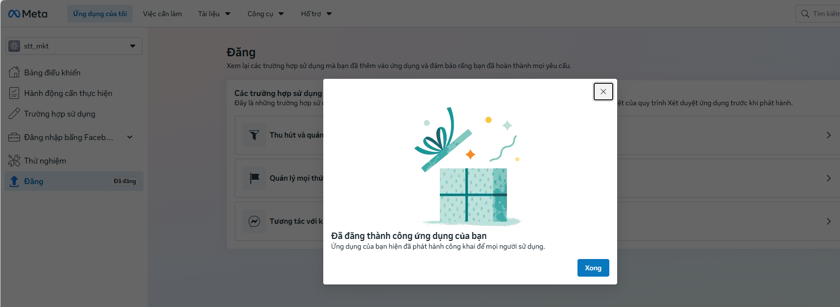Click the Đăng page heading
The width and height of the screenshot is (840, 307).
point(241,52)
